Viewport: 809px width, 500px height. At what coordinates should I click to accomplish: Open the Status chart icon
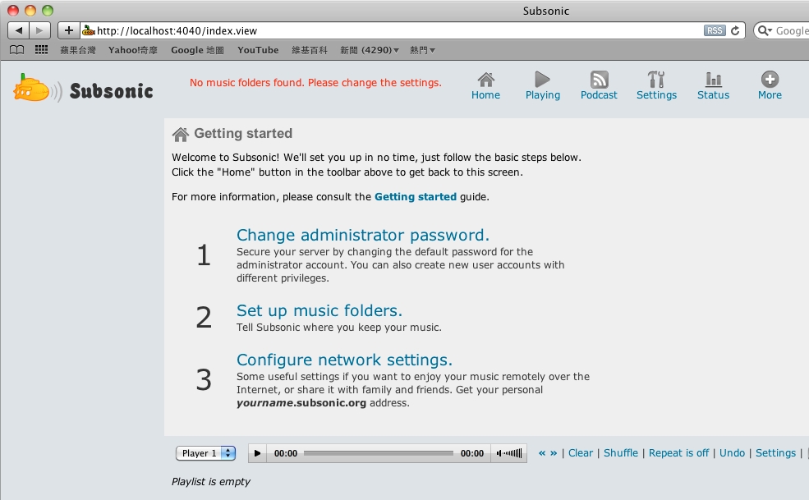click(x=713, y=80)
